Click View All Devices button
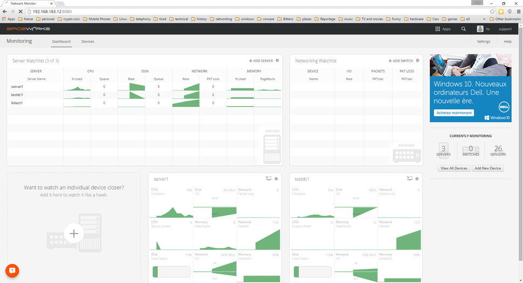The height and width of the screenshot is (283, 523). point(453,168)
